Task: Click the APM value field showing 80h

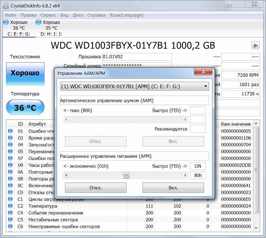Action: coord(198,175)
